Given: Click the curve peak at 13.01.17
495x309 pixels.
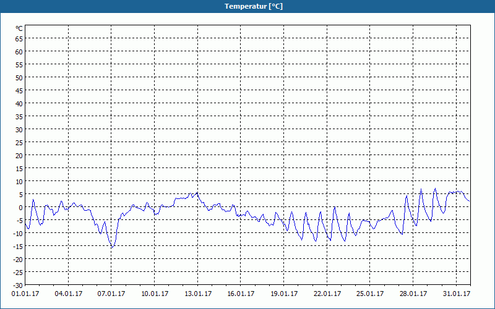Looking at the screenshot, I should click(x=197, y=192).
